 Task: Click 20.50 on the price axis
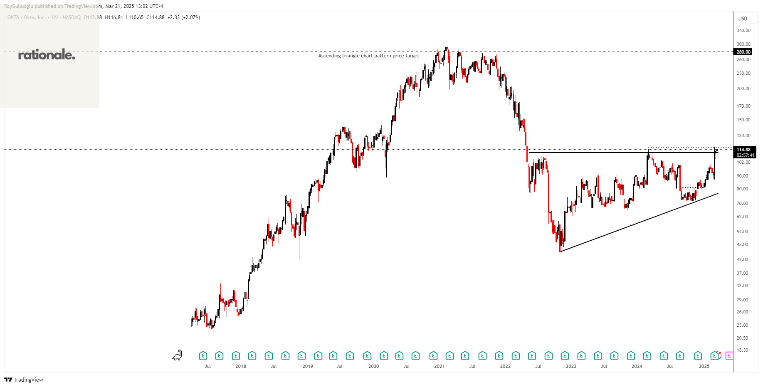point(742,338)
